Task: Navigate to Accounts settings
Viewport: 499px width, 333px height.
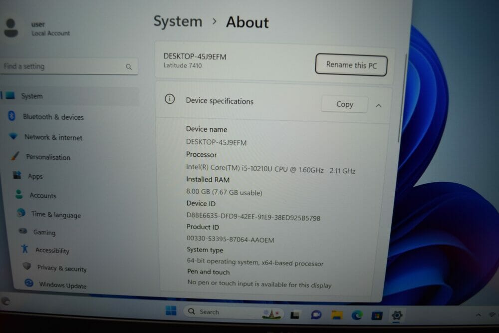Action: [43, 196]
